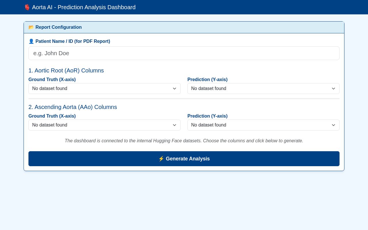The width and height of the screenshot is (368, 230).
Task: Click the AoR Prediction (Y-axis) label
Action: (208, 80)
